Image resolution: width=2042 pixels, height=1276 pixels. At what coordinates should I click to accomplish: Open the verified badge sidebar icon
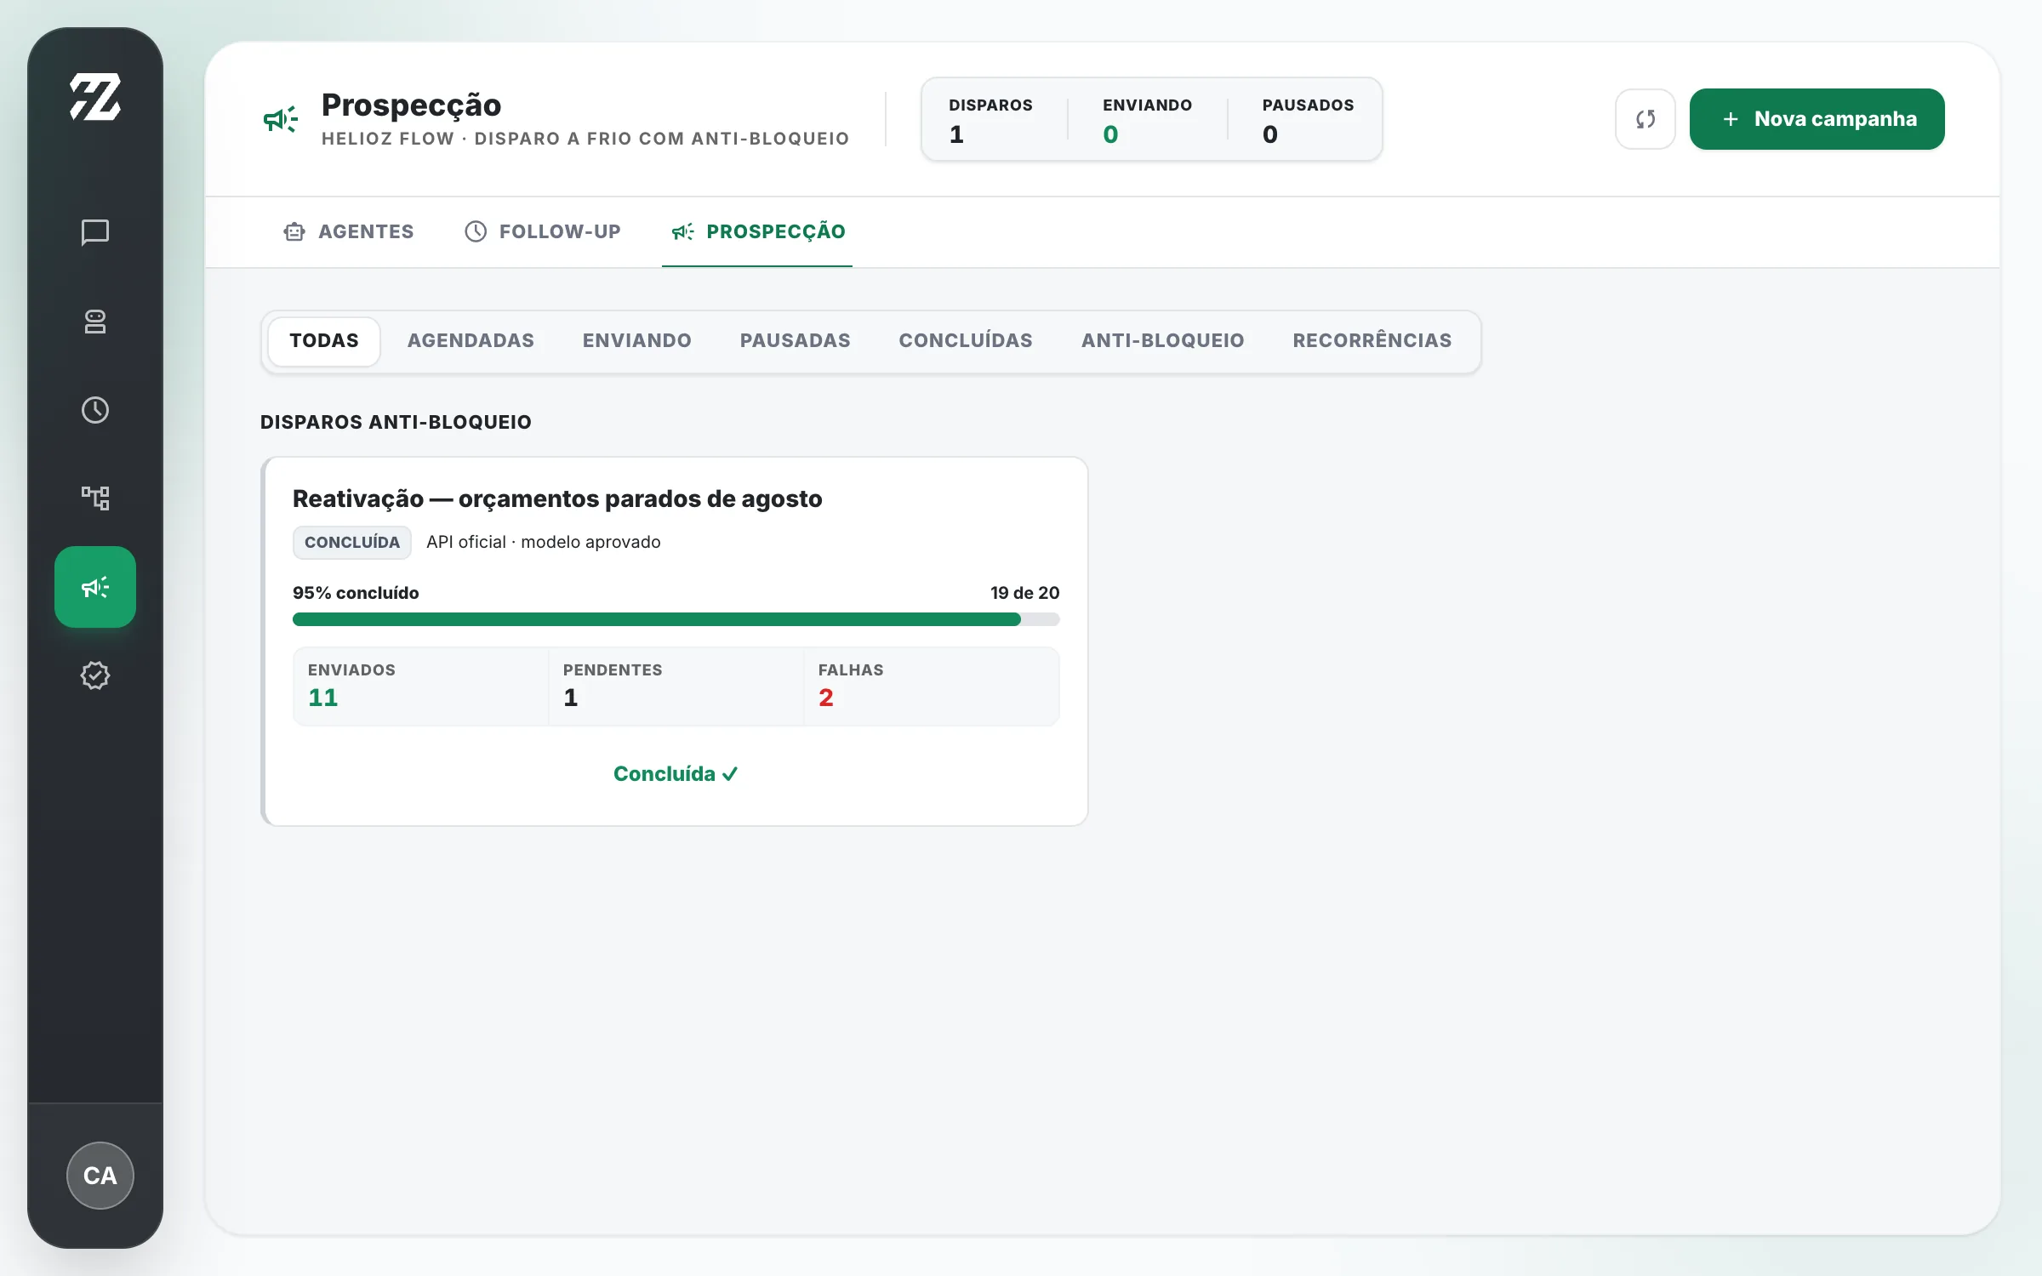coord(95,675)
